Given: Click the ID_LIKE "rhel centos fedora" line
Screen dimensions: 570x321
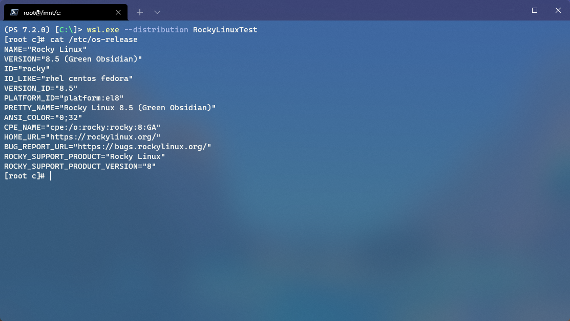Looking at the screenshot, I should tap(69, 78).
